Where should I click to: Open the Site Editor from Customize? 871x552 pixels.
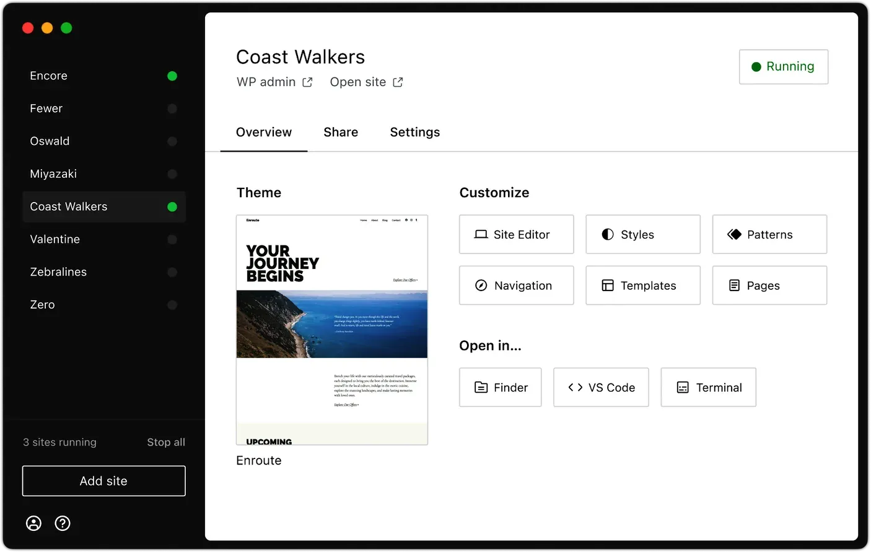click(x=516, y=234)
